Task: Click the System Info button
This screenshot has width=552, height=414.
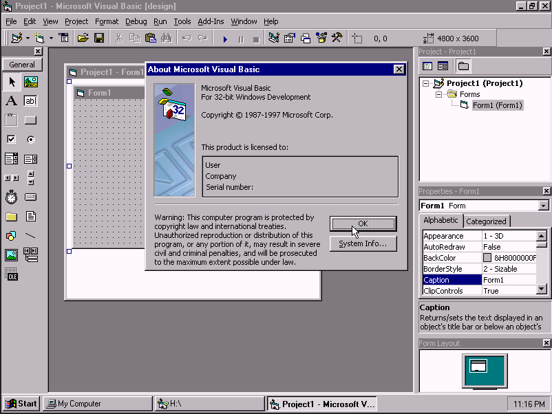Action: (363, 243)
